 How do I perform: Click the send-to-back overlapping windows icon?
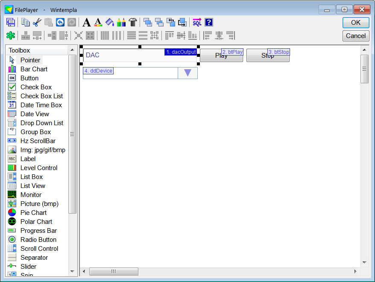click(x=159, y=23)
